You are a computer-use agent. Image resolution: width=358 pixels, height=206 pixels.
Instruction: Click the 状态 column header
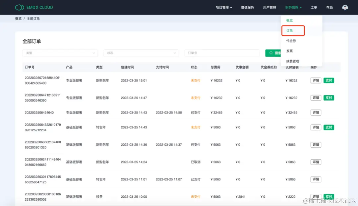pyautogui.click(x=194, y=67)
